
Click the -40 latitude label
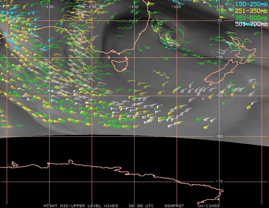[219, 57]
